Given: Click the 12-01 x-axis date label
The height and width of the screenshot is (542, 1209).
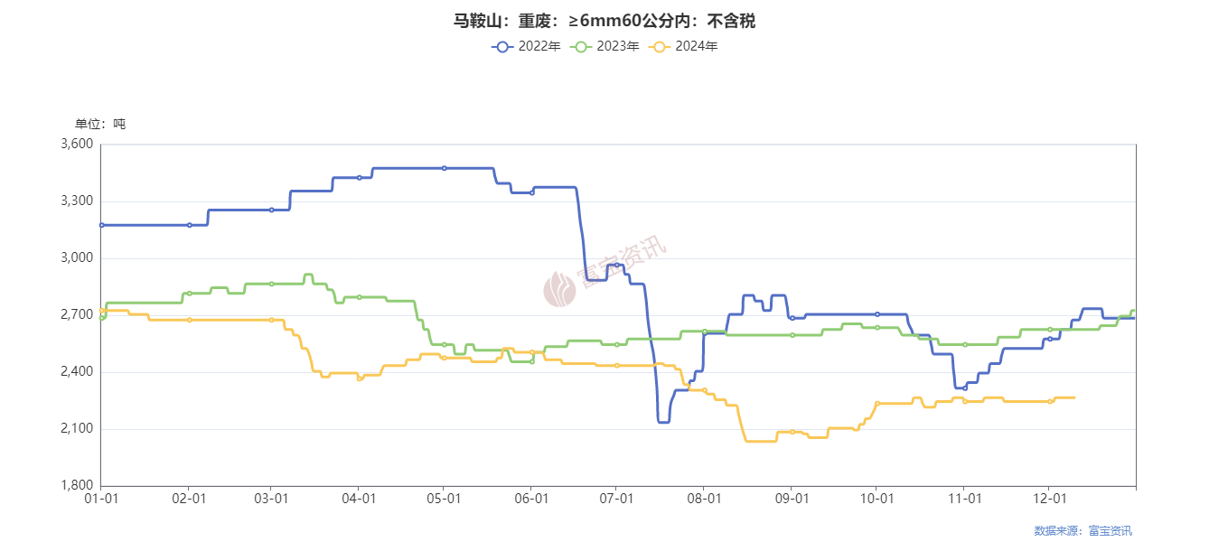Looking at the screenshot, I should [1048, 498].
